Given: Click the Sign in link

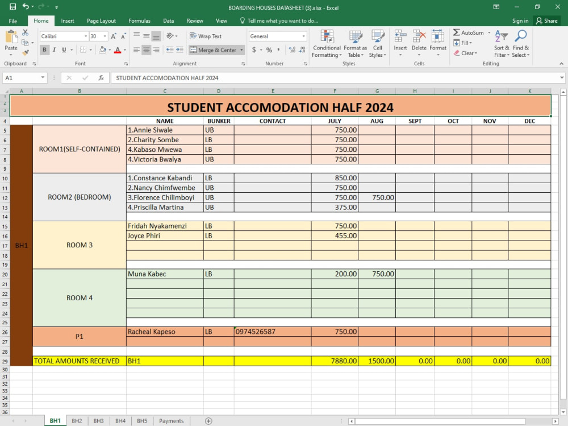Looking at the screenshot, I should click(520, 20).
